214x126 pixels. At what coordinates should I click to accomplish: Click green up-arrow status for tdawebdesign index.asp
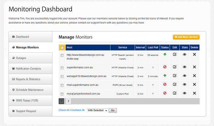click(x=165, y=54)
